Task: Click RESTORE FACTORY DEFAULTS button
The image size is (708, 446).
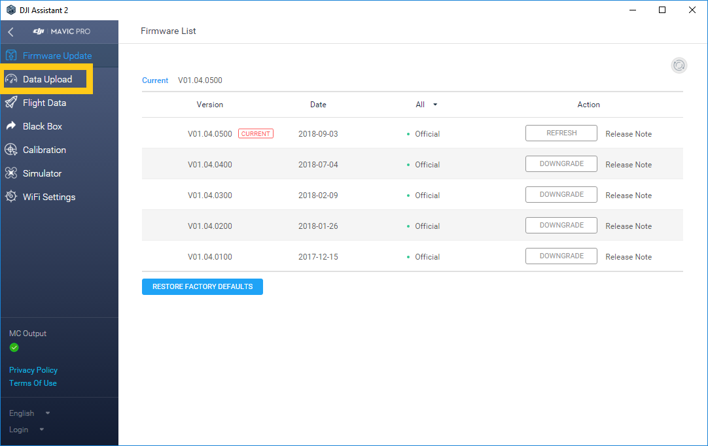Action: tap(202, 286)
